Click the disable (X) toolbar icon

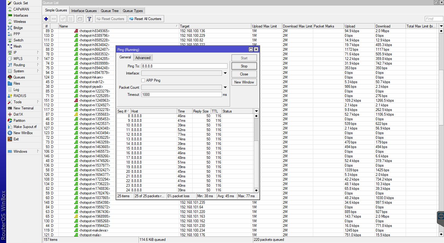click(71, 19)
